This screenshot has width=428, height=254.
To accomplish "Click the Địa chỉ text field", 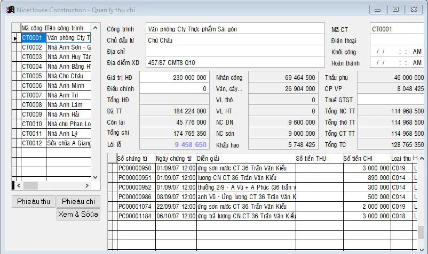I will point(235,51).
